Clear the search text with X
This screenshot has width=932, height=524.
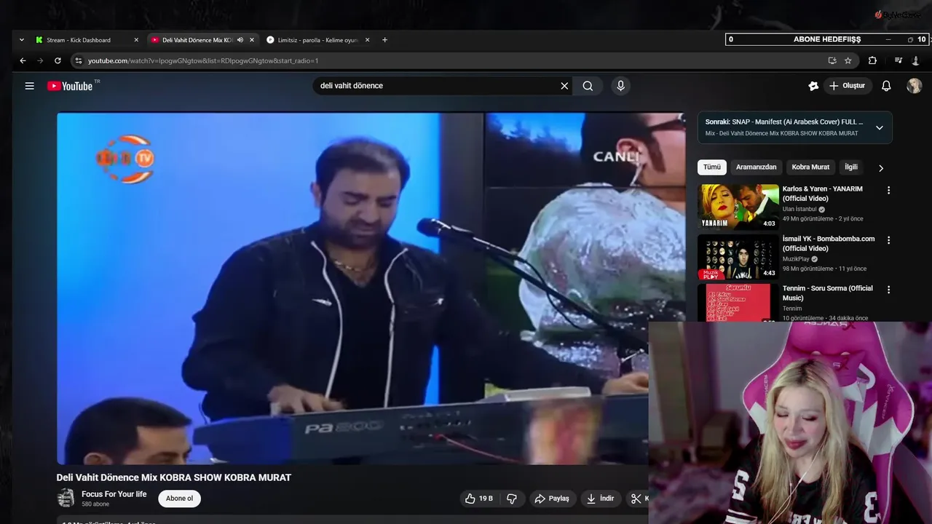[x=564, y=86]
